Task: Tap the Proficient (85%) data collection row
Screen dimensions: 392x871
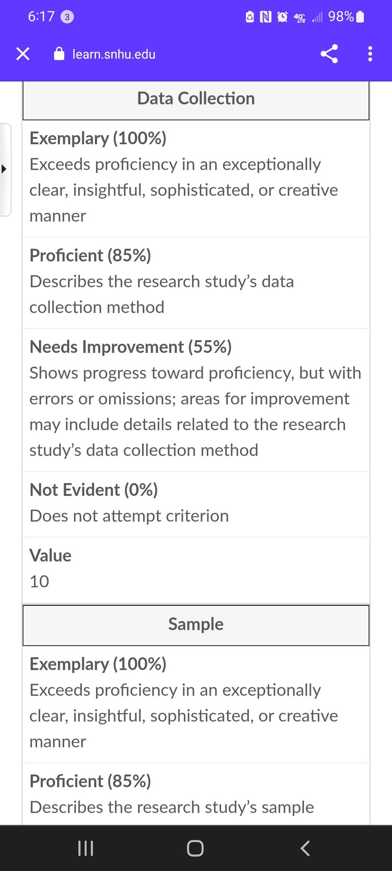Action: 196,283
